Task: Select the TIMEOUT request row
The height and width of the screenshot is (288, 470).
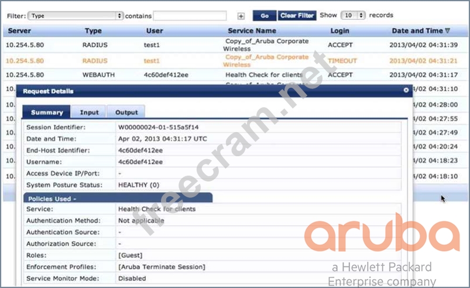Action: 235,61
